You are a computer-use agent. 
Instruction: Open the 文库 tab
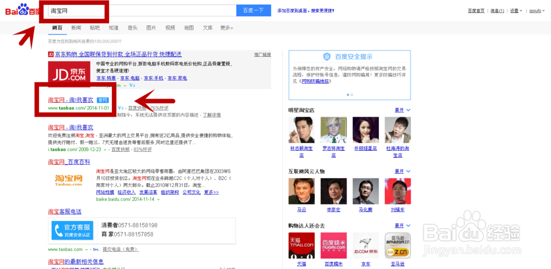[208, 28]
